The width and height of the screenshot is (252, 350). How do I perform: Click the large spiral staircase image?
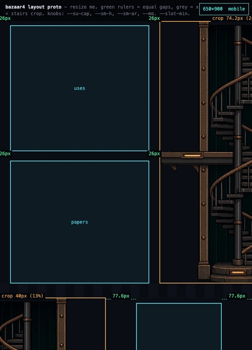206,152
